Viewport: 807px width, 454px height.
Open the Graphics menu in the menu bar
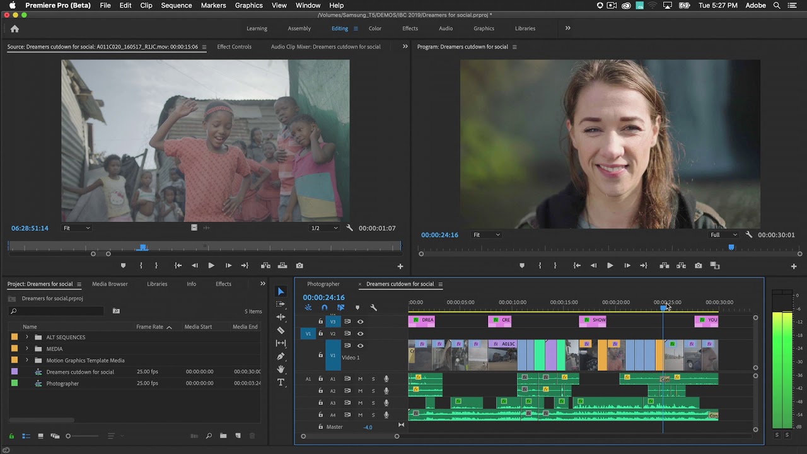pyautogui.click(x=248, y=5)
